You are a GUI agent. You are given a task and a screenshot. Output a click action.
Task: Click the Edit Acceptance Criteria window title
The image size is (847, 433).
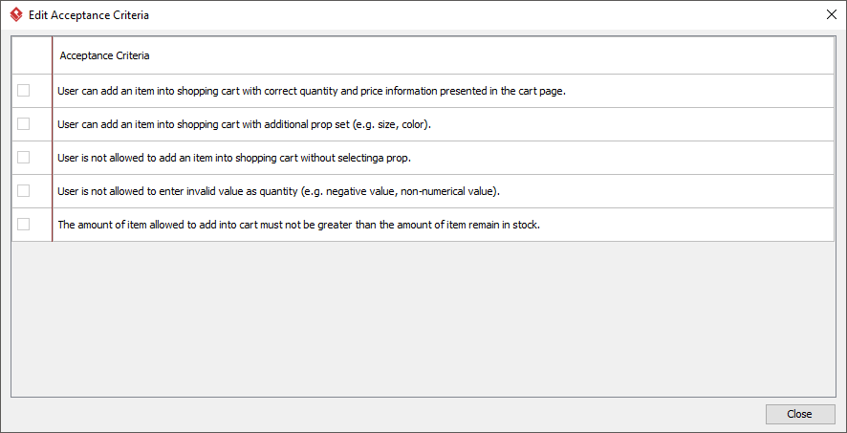[89, 15]
